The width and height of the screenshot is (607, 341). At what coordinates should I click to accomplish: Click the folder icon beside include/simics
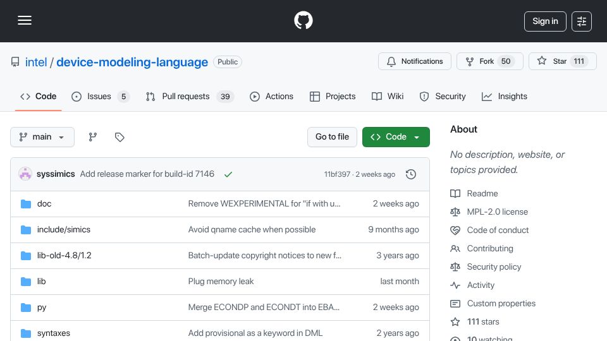click(26, 230)
